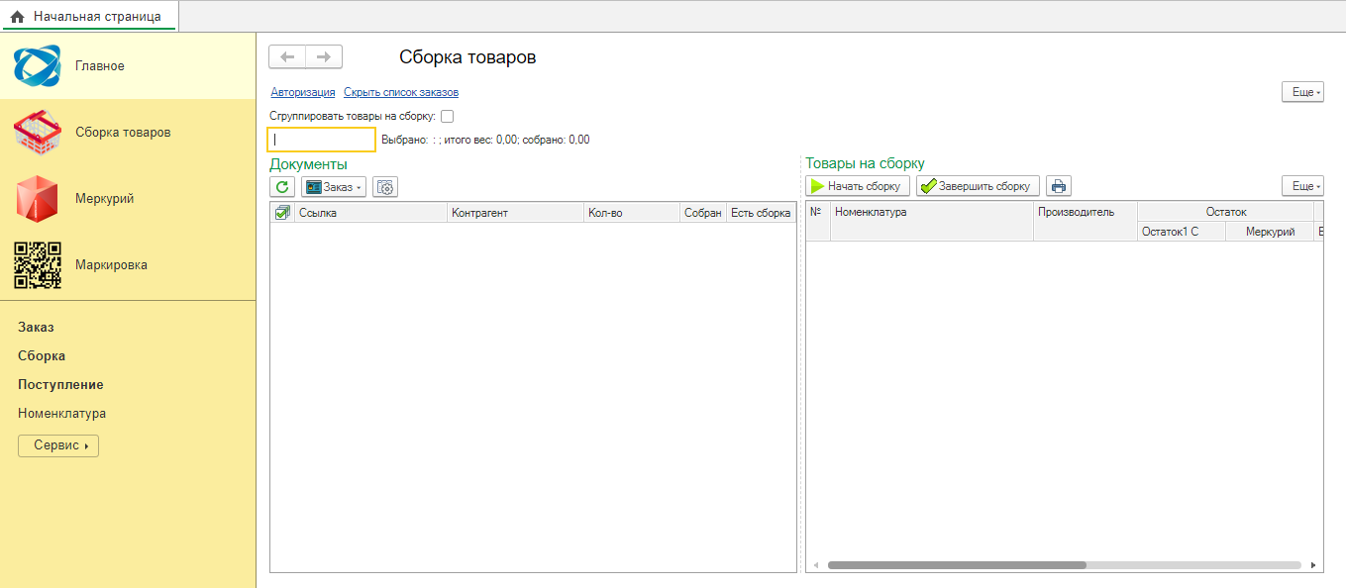Go back with the left arrow button
The image size is (1346, 588).
[x=287, y=57]
